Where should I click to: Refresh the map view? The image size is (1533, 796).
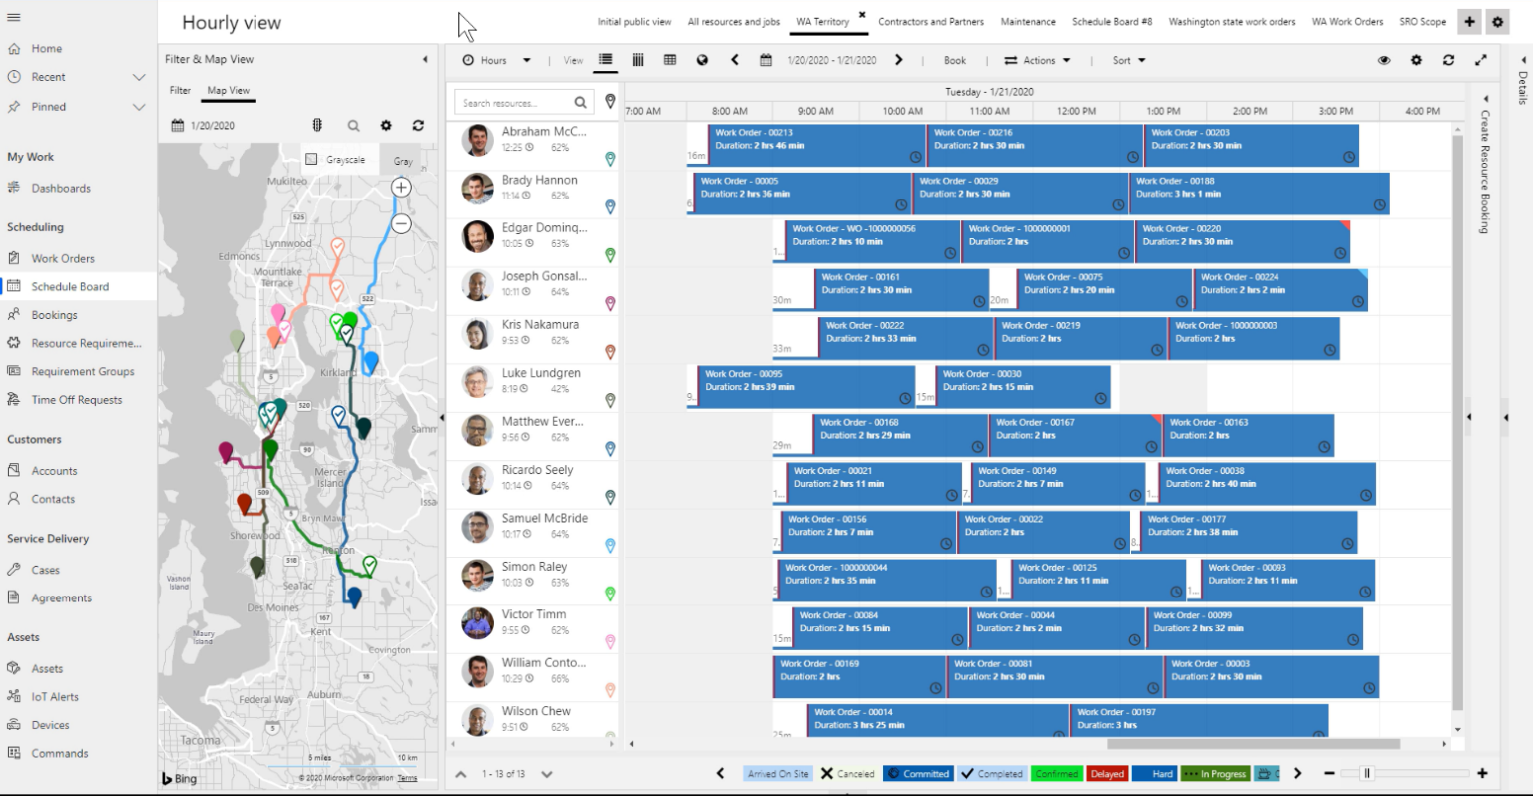coord(418,126)
